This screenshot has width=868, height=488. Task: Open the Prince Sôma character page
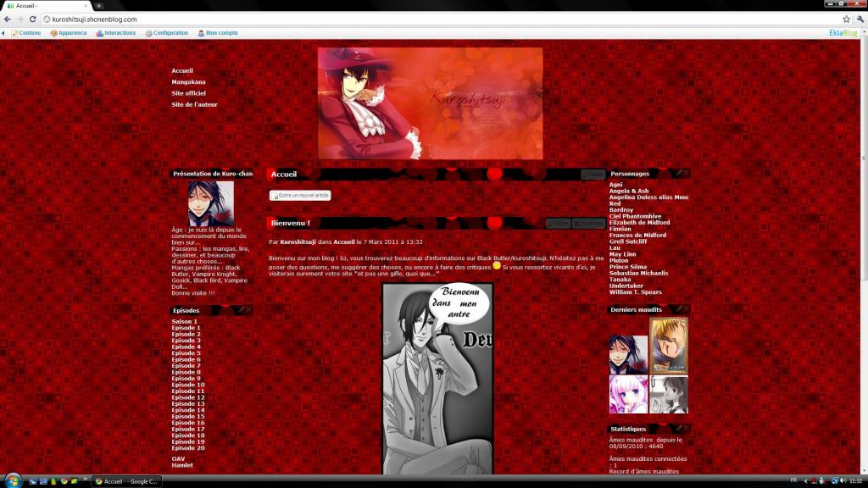coord(628,267)
